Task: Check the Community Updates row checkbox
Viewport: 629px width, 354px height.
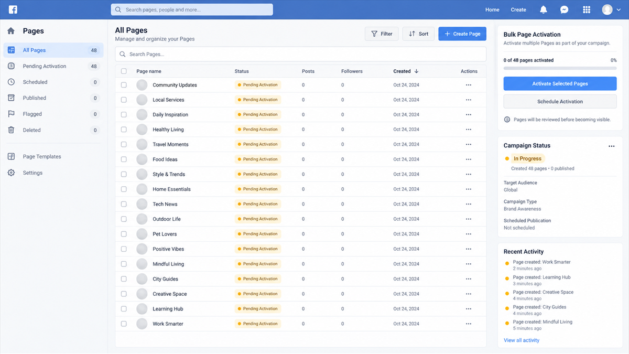Action: click(124, 85)
